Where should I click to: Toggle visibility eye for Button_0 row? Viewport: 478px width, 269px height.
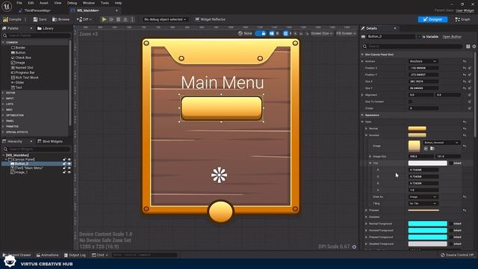tap(69, 164)
